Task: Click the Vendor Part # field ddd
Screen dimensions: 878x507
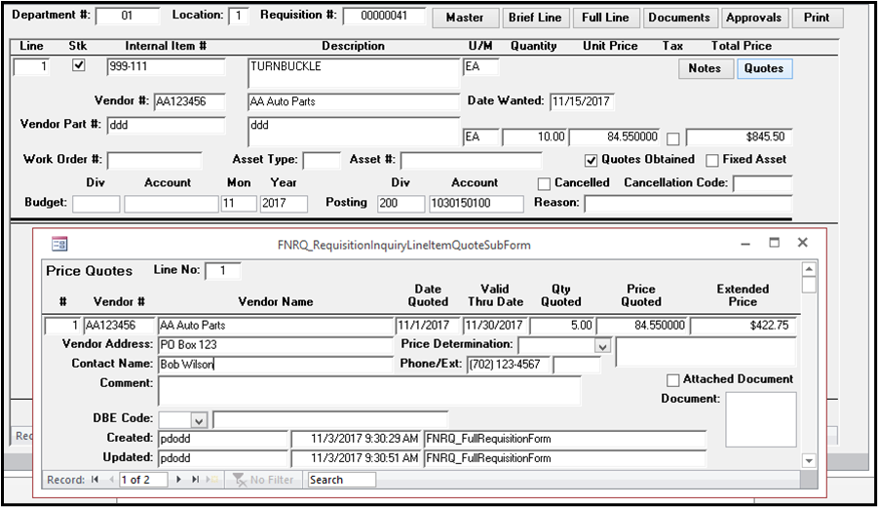Action: tap(166, 126)
